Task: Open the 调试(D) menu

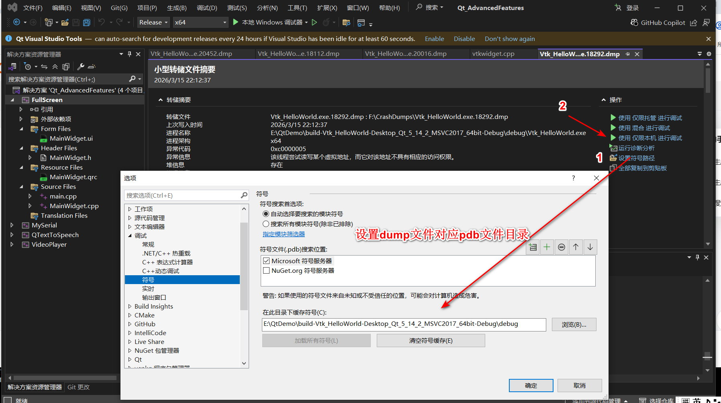Action: [207, 8]
